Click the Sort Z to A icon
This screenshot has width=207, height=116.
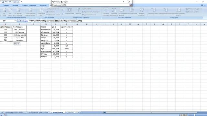[x=63, y=14]
